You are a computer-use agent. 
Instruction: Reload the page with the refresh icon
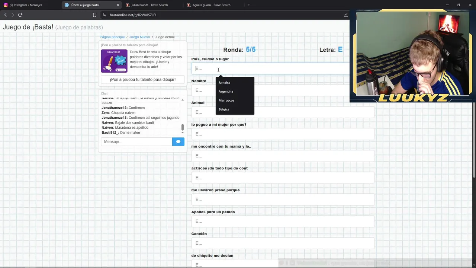(x=20, y=15)
